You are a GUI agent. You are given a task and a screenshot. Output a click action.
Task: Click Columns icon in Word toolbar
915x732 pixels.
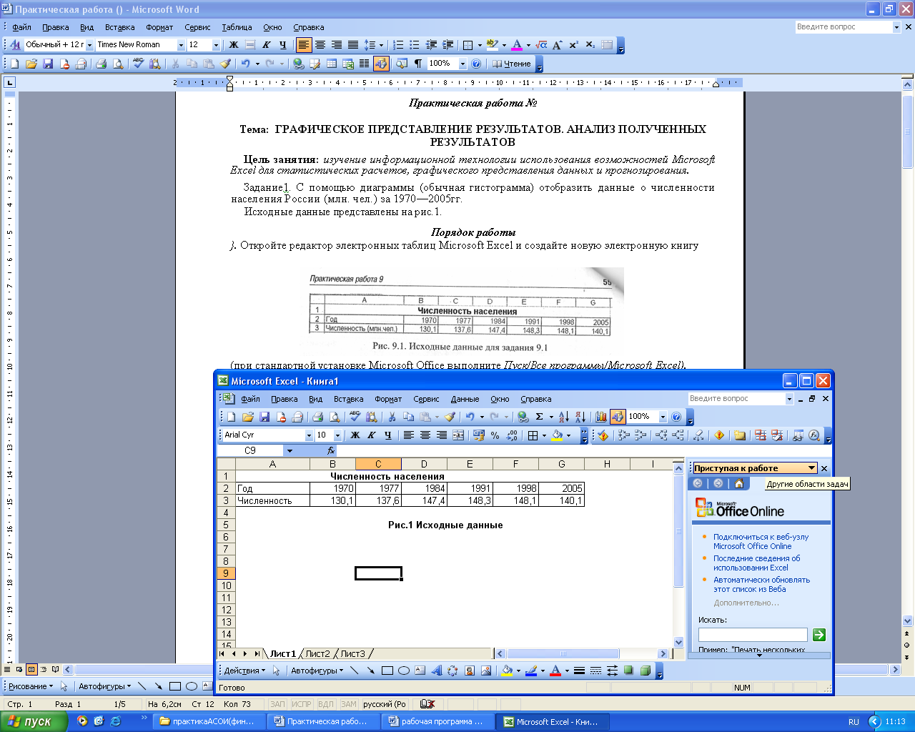365,64
